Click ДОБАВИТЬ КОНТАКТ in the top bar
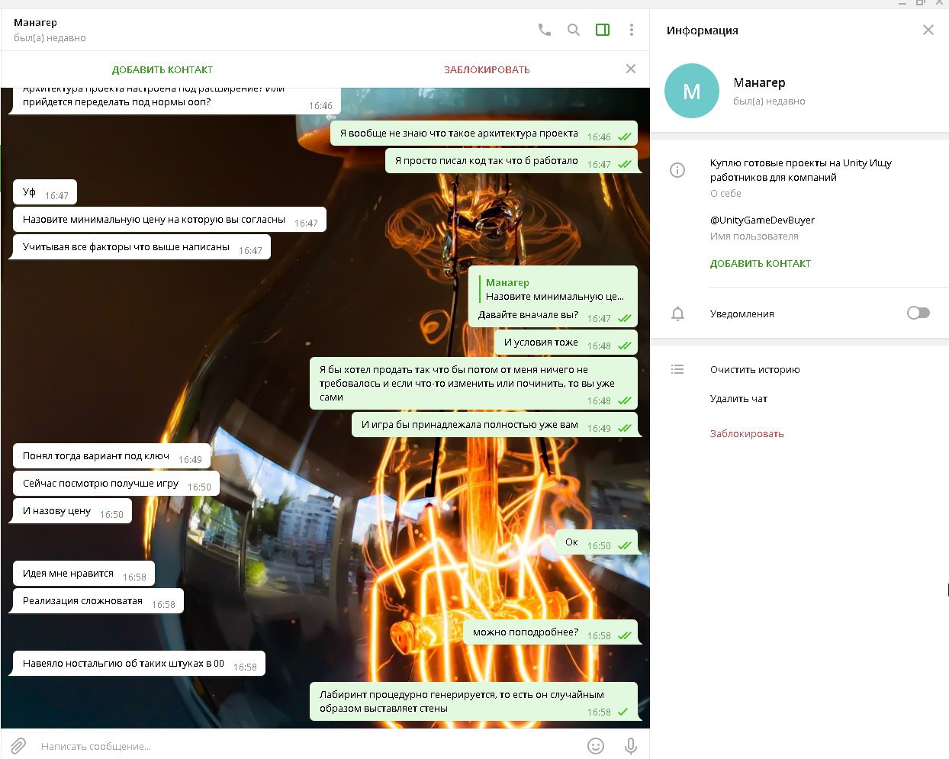Screen dimensions: 949x759 tap(162, 69)
